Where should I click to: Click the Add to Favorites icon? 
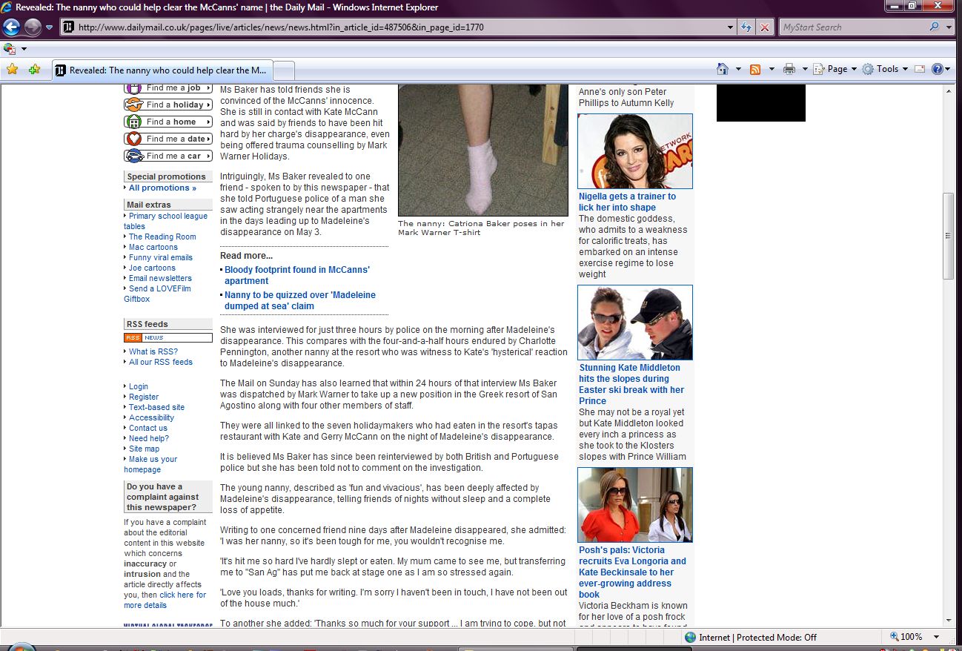pos(34,70)
